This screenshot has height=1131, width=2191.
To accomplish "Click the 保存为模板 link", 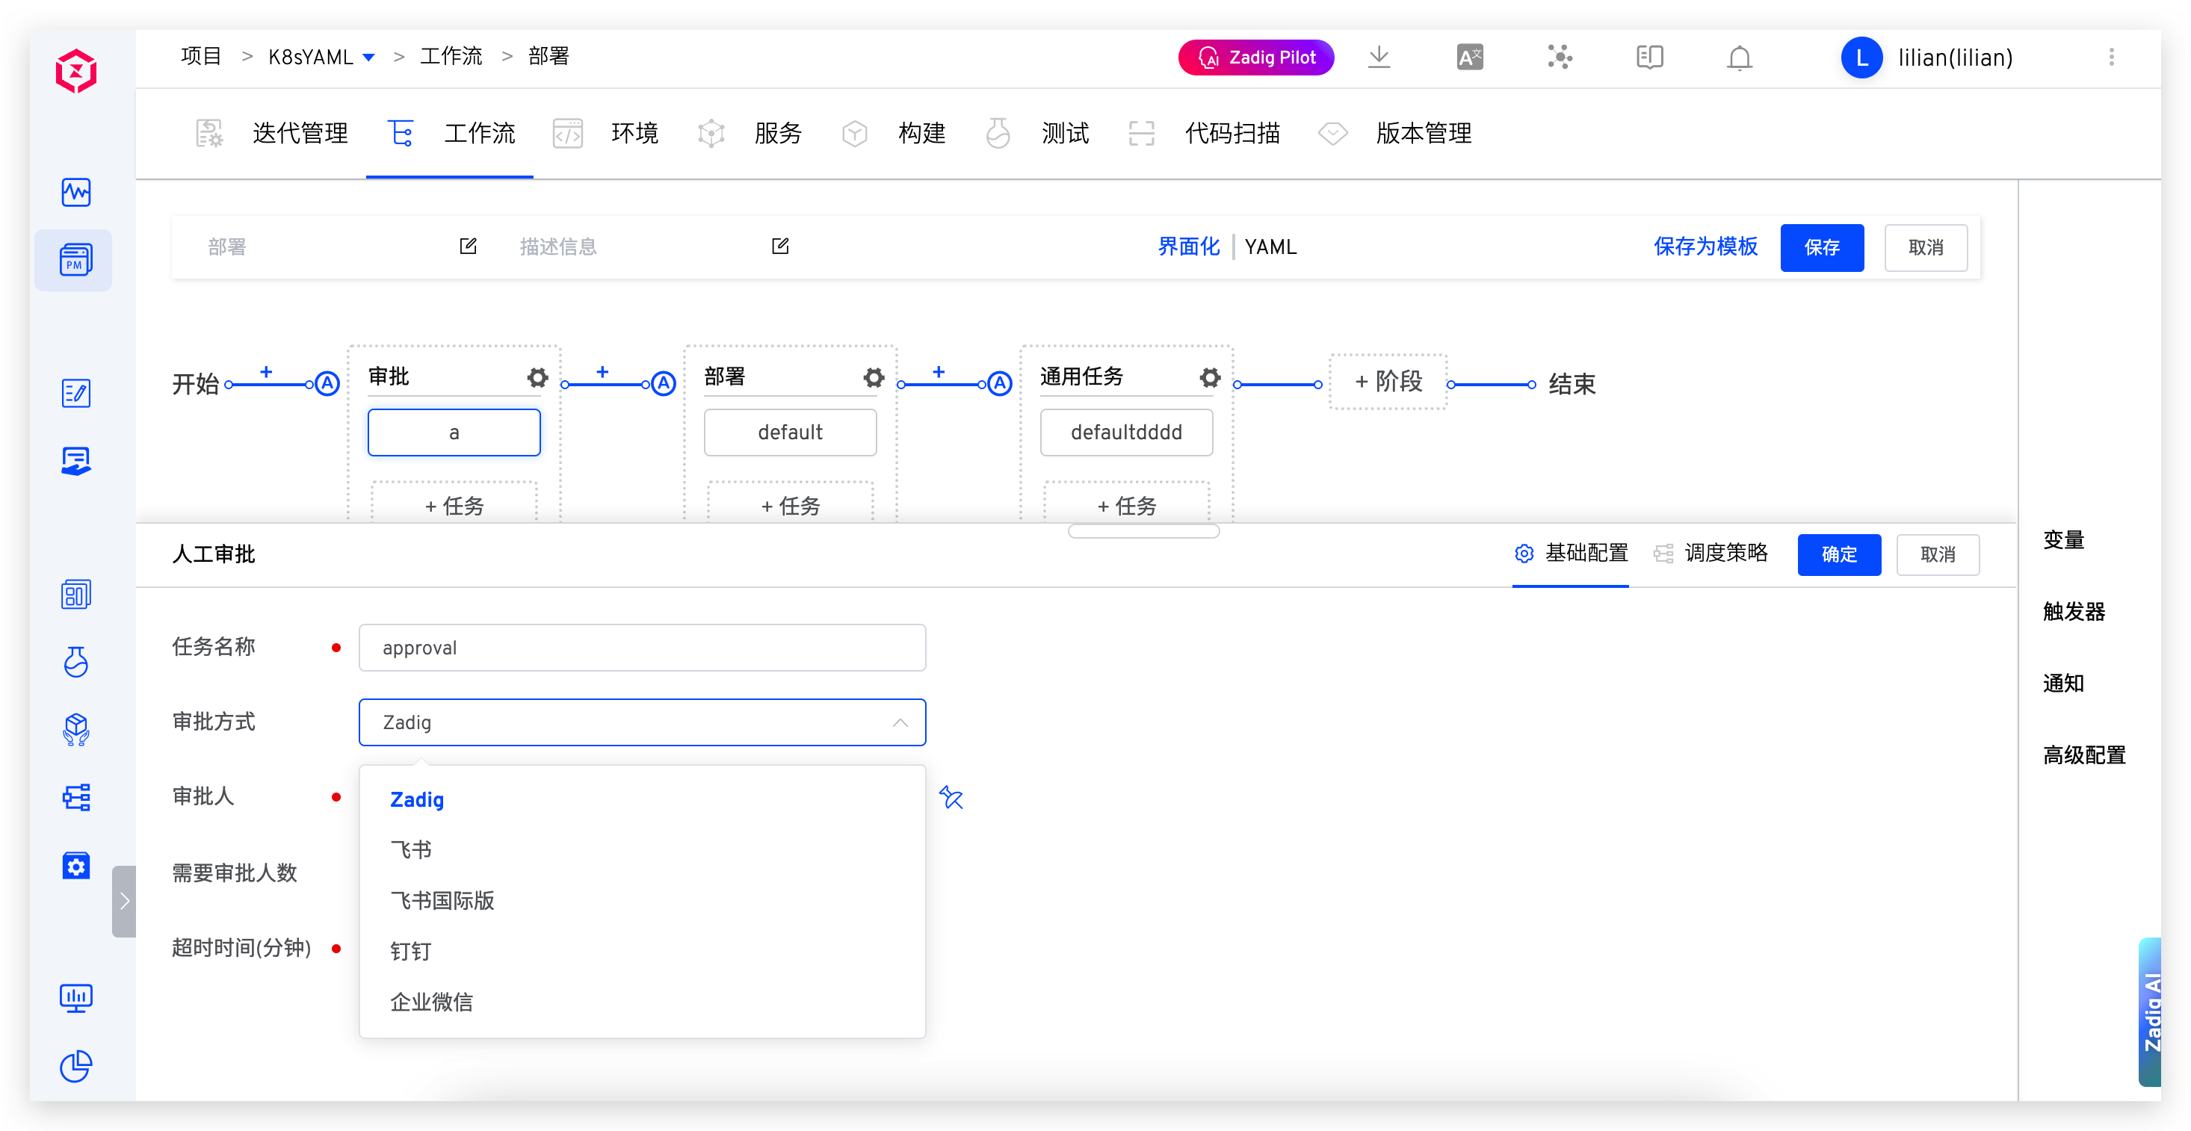I will [1705, 247].
